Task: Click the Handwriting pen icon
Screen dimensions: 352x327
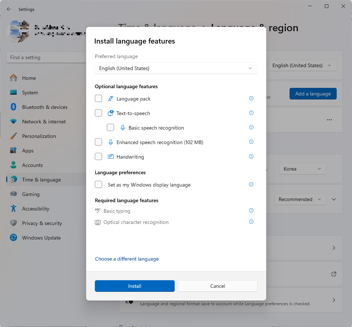Action: pos(111,156)
